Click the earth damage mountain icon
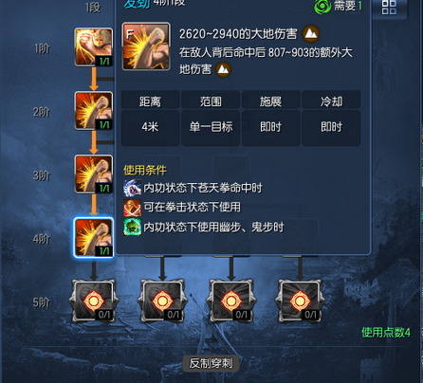The width and height of the screenshot is (423, 383). (x=311, y=34)
